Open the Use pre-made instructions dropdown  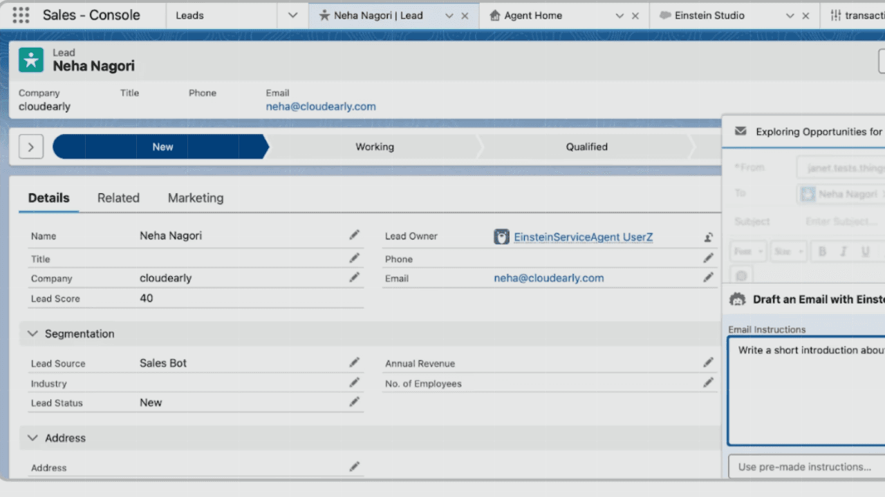pyautogui.click(x=806, y=467)
